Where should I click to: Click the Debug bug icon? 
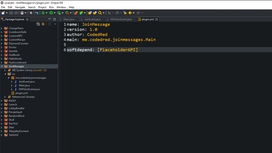43,13
